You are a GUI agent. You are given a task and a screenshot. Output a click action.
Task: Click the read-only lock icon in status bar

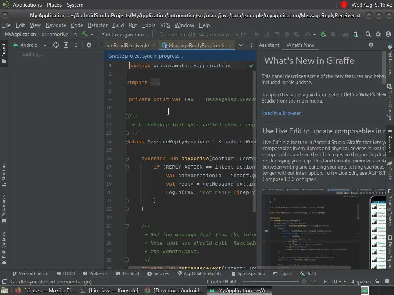[377, 282]
